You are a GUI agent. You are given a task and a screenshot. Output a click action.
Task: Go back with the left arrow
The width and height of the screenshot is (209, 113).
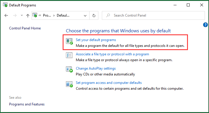pyautogui.click(x=6, y=15)
